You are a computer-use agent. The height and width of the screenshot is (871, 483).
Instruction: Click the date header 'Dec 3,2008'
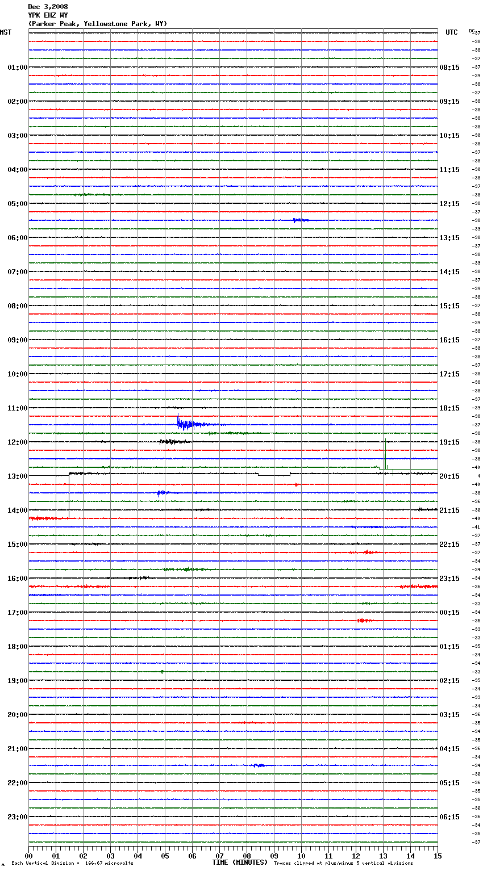click(48, 7)
